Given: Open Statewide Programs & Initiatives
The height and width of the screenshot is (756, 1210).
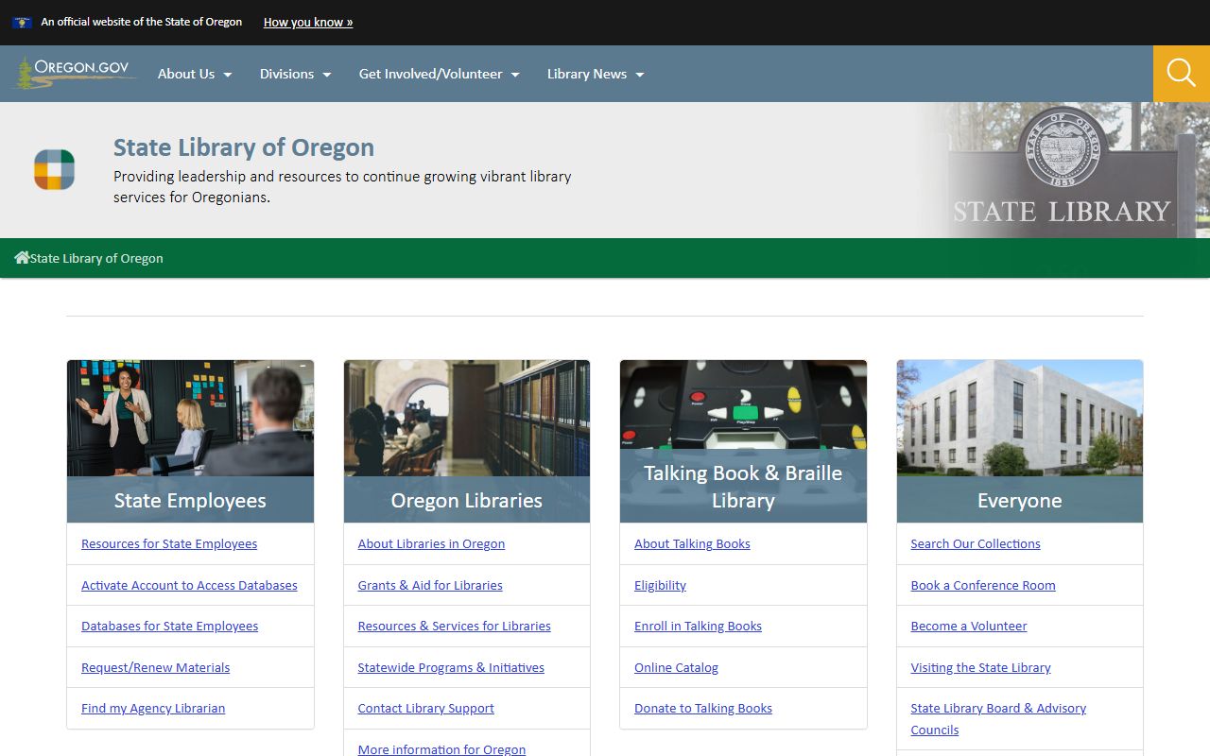Looking at the screenshot, I should click(451, 667).
